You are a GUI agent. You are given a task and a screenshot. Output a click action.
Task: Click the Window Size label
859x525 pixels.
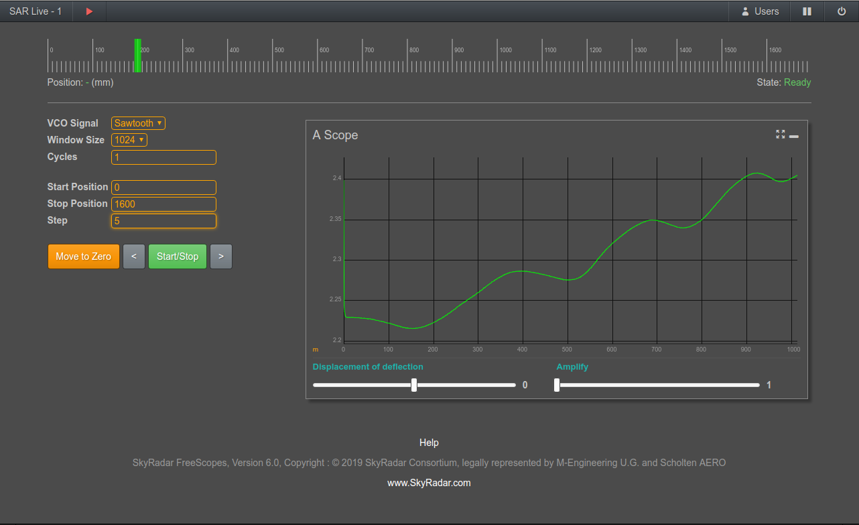pos(76,140)
